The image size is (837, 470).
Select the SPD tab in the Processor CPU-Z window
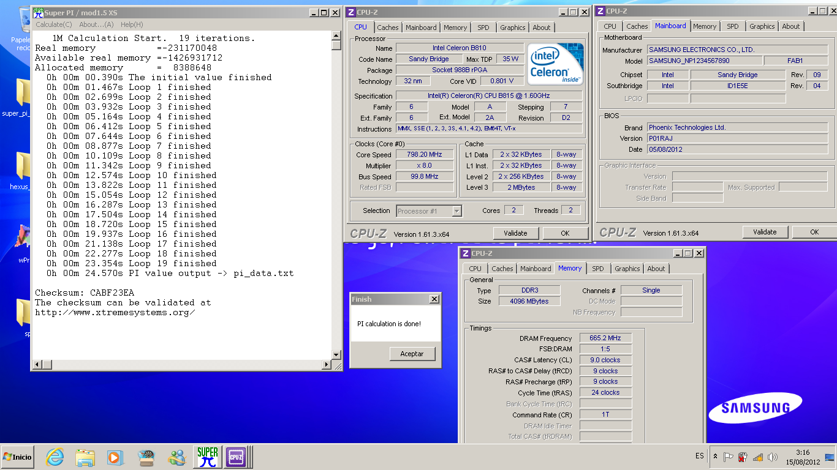(x=483, y=28)
